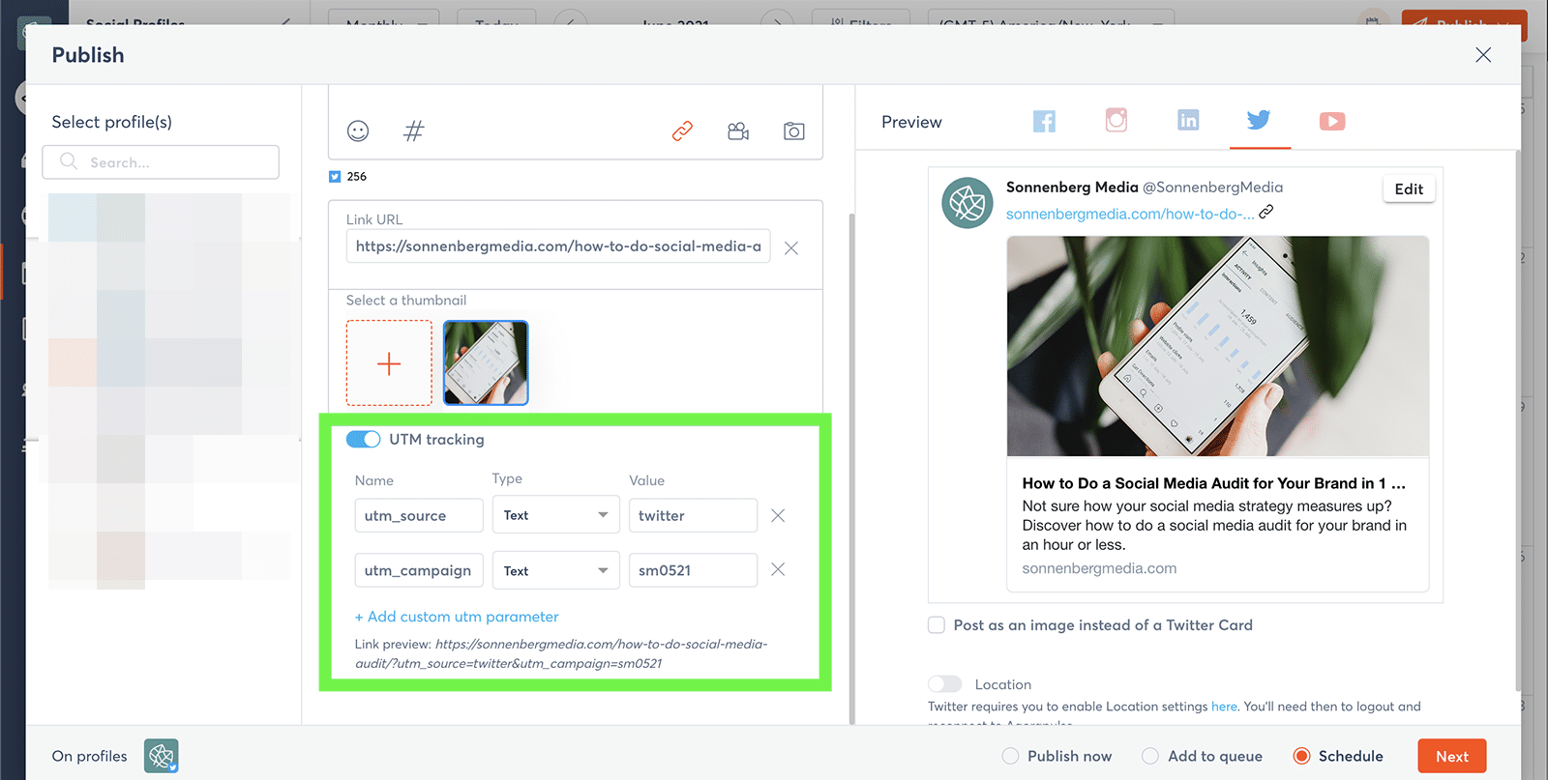
Task: Add a video with the camcorder icon
Action: coord(738,131)
